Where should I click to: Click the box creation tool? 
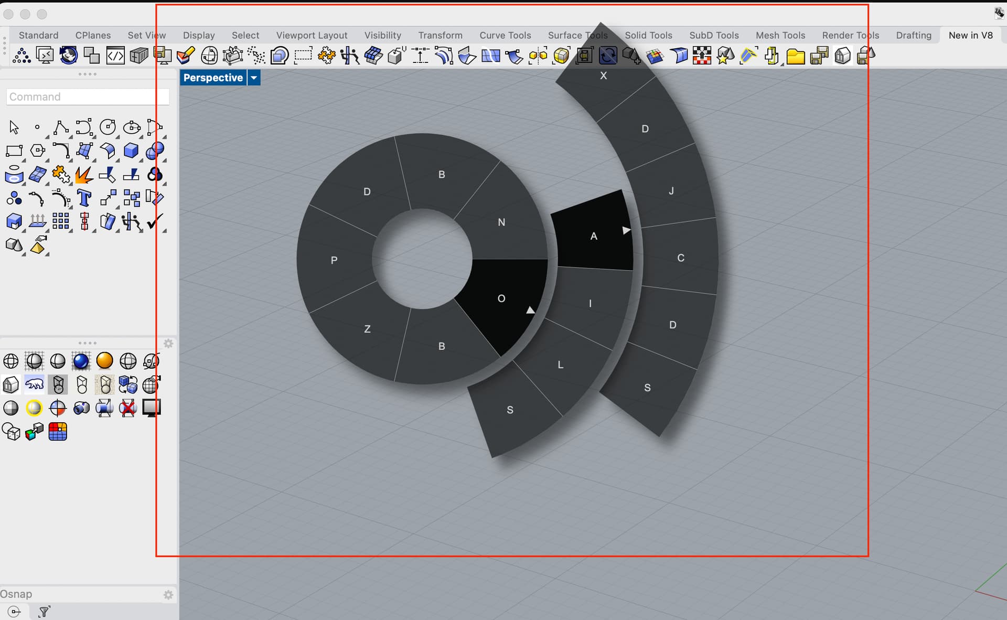131,151
